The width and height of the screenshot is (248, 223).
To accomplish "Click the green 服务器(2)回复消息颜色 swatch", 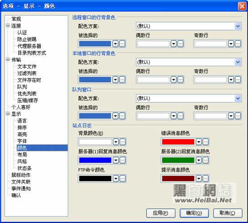I will pos(178,160).
